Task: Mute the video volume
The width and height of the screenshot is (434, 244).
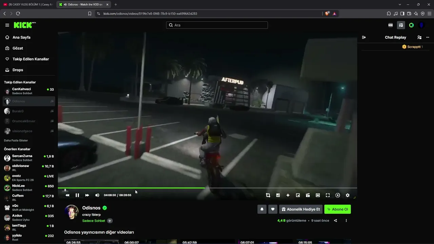Action: point(97,195)
